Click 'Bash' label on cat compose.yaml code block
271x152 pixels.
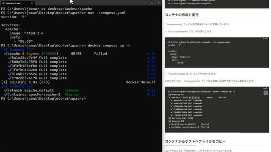[x=265, y=39]
